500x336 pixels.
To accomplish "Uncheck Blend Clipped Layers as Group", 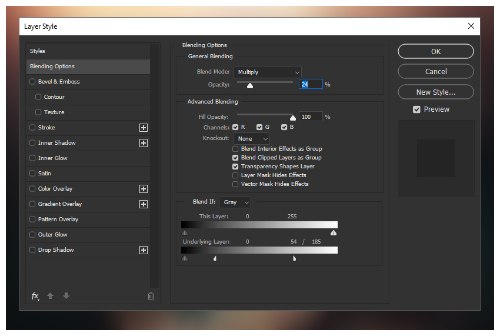I will click(235, 158).
